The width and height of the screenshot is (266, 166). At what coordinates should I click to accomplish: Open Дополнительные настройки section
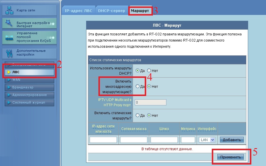tap(29, 53)
